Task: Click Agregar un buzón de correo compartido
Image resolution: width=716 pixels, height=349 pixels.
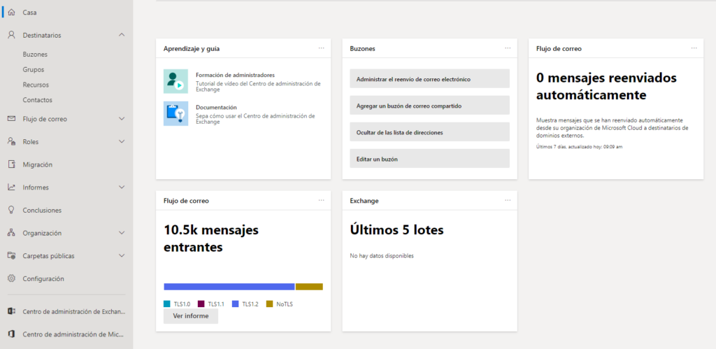Action: [x=429, y=106]
